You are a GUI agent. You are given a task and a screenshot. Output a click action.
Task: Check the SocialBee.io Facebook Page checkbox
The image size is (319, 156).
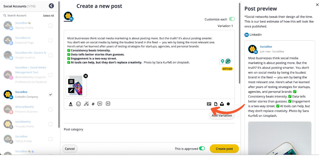click(51, 40)
